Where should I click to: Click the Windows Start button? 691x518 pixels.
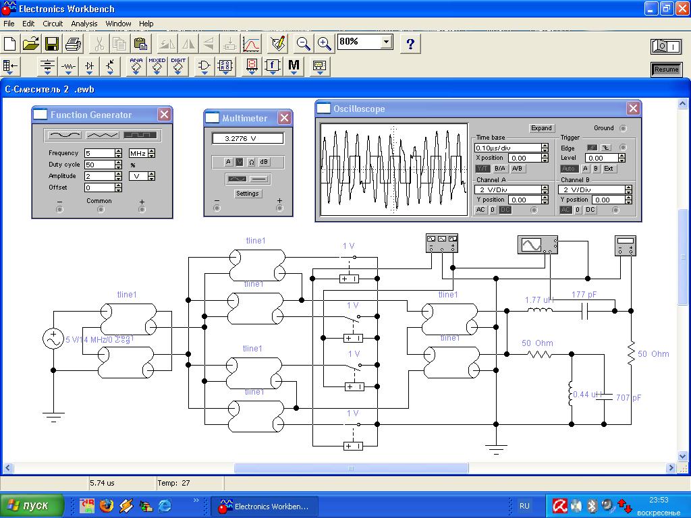pos(32,506)
